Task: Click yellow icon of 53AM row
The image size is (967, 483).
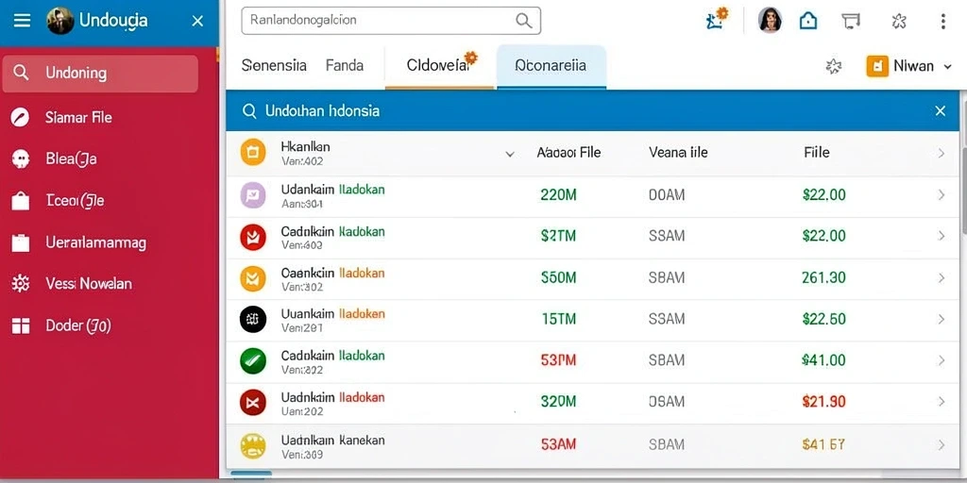Action: [x=253, y=445]
